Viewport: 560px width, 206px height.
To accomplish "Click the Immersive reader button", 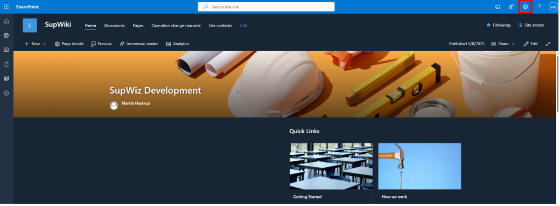I will pyautogui.click(x=139, y=44).
